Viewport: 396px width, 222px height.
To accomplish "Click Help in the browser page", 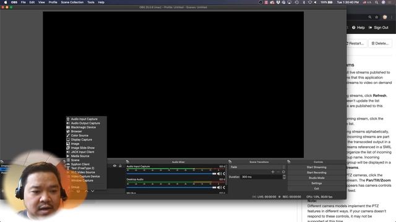I will coord(358,27).
